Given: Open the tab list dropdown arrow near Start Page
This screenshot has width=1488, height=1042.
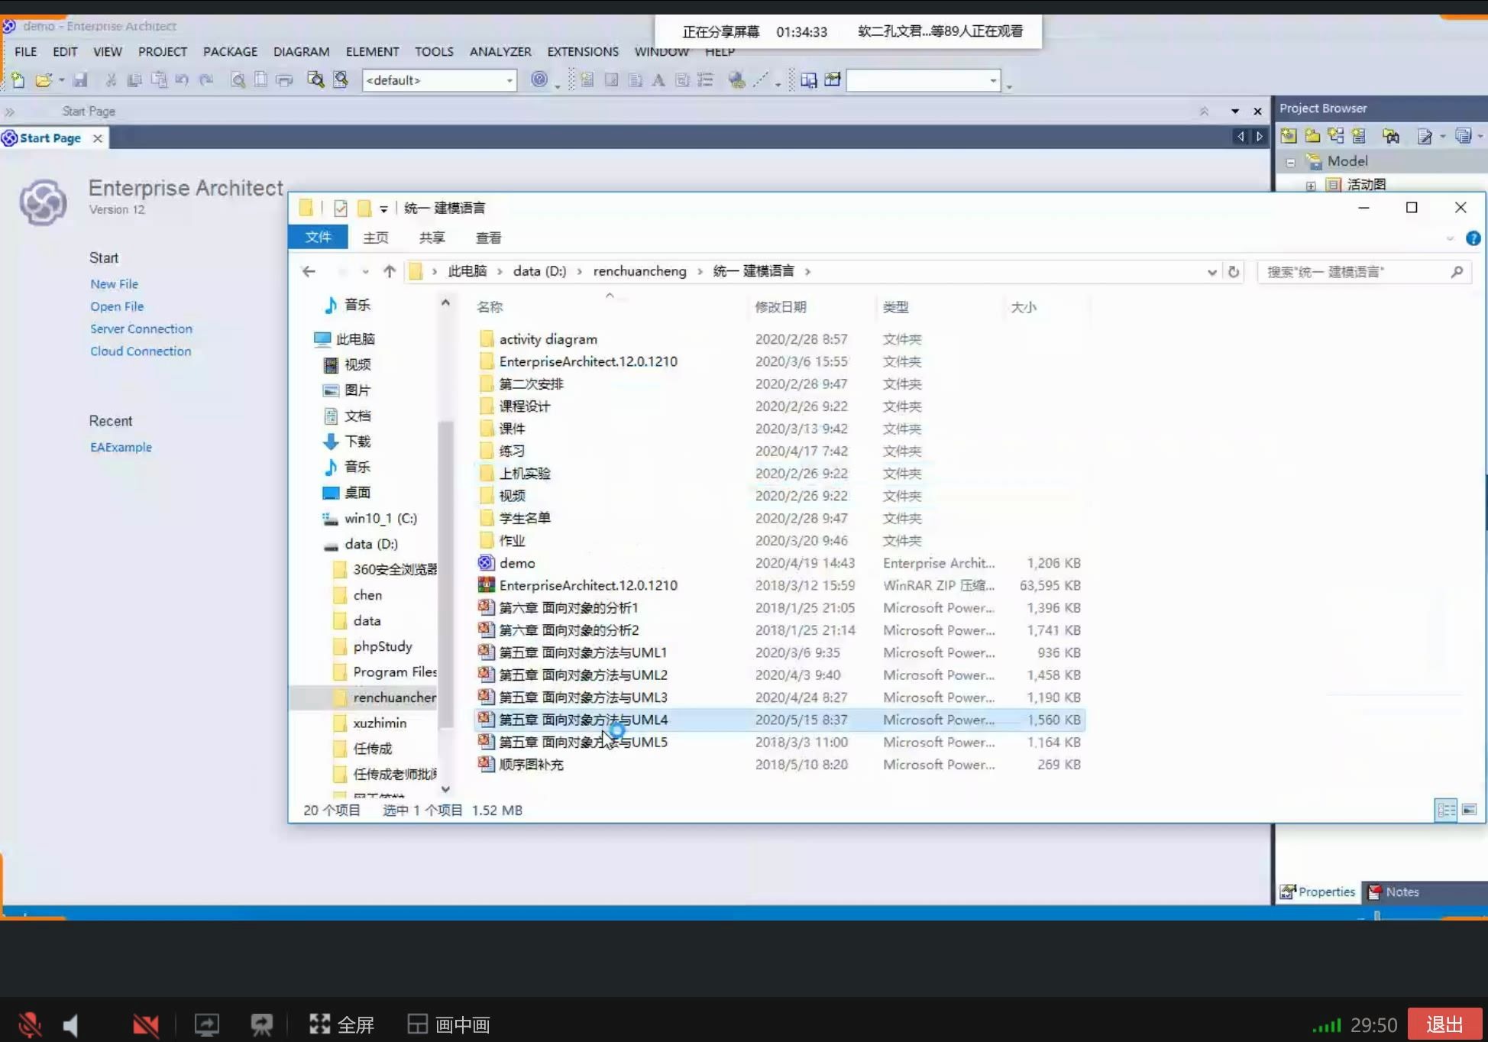Looking at the screenshot, I should (1234, 112).
